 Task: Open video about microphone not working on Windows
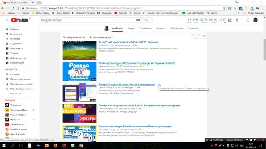click(128, 42)
